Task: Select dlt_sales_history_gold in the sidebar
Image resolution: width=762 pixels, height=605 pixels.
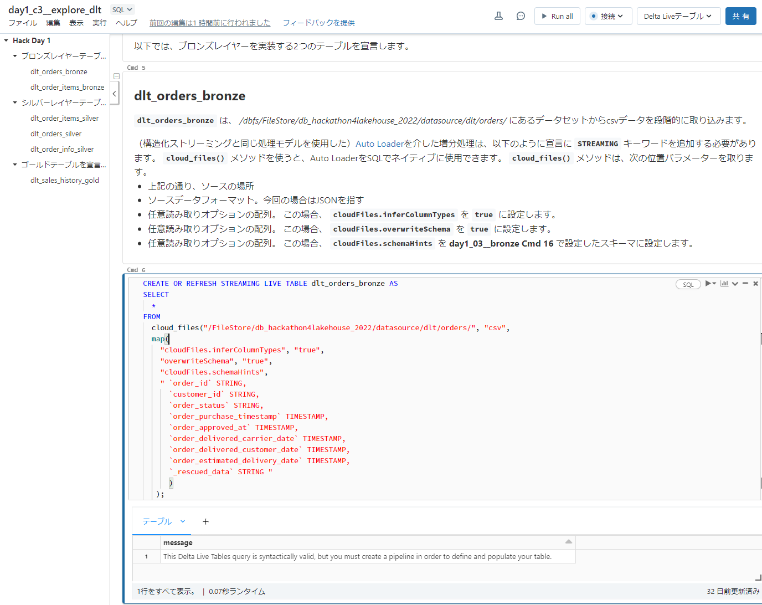Action: point(65,180)
